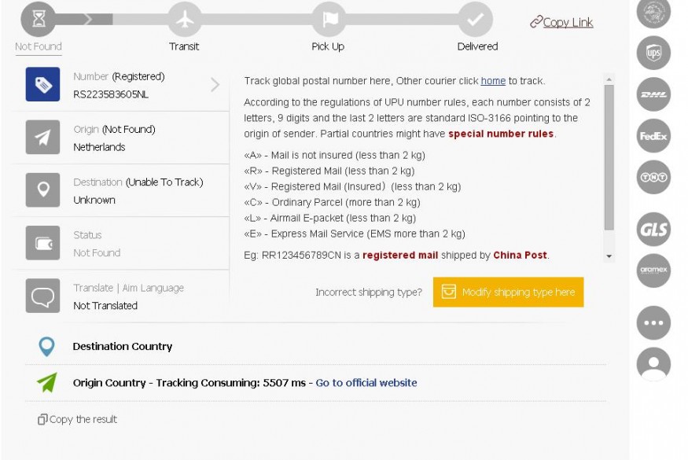This screenshot has height=460, width=688.
Task: Open the special number rules link
Action: pyautogui.click(x=501, y=134)
